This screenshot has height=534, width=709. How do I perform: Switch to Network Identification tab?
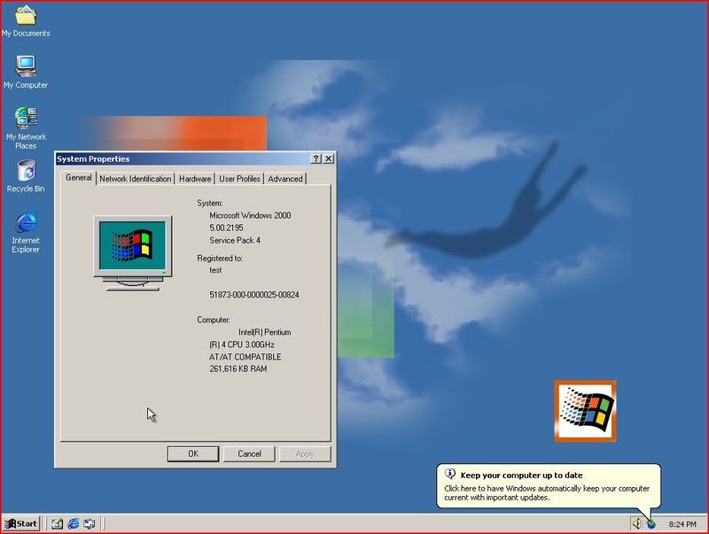135,179
